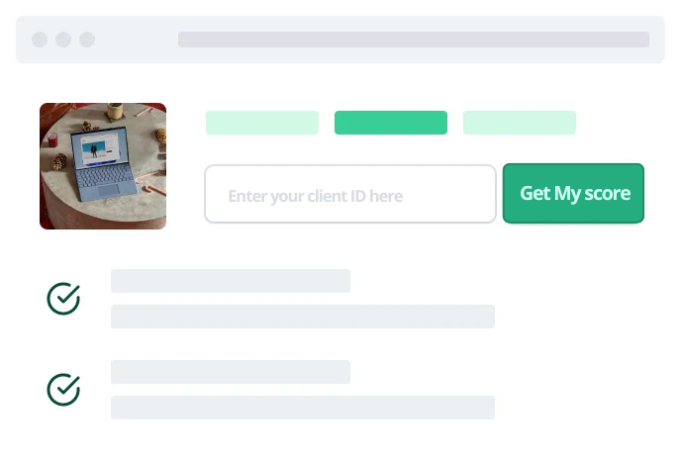The image size is (681, 459).
Task: Click the "Enter your client ID here" text
Action: 316,196
